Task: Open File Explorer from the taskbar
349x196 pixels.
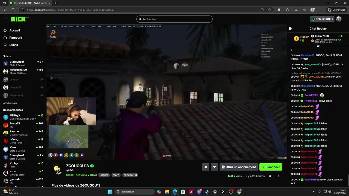Action: [167, 192]
